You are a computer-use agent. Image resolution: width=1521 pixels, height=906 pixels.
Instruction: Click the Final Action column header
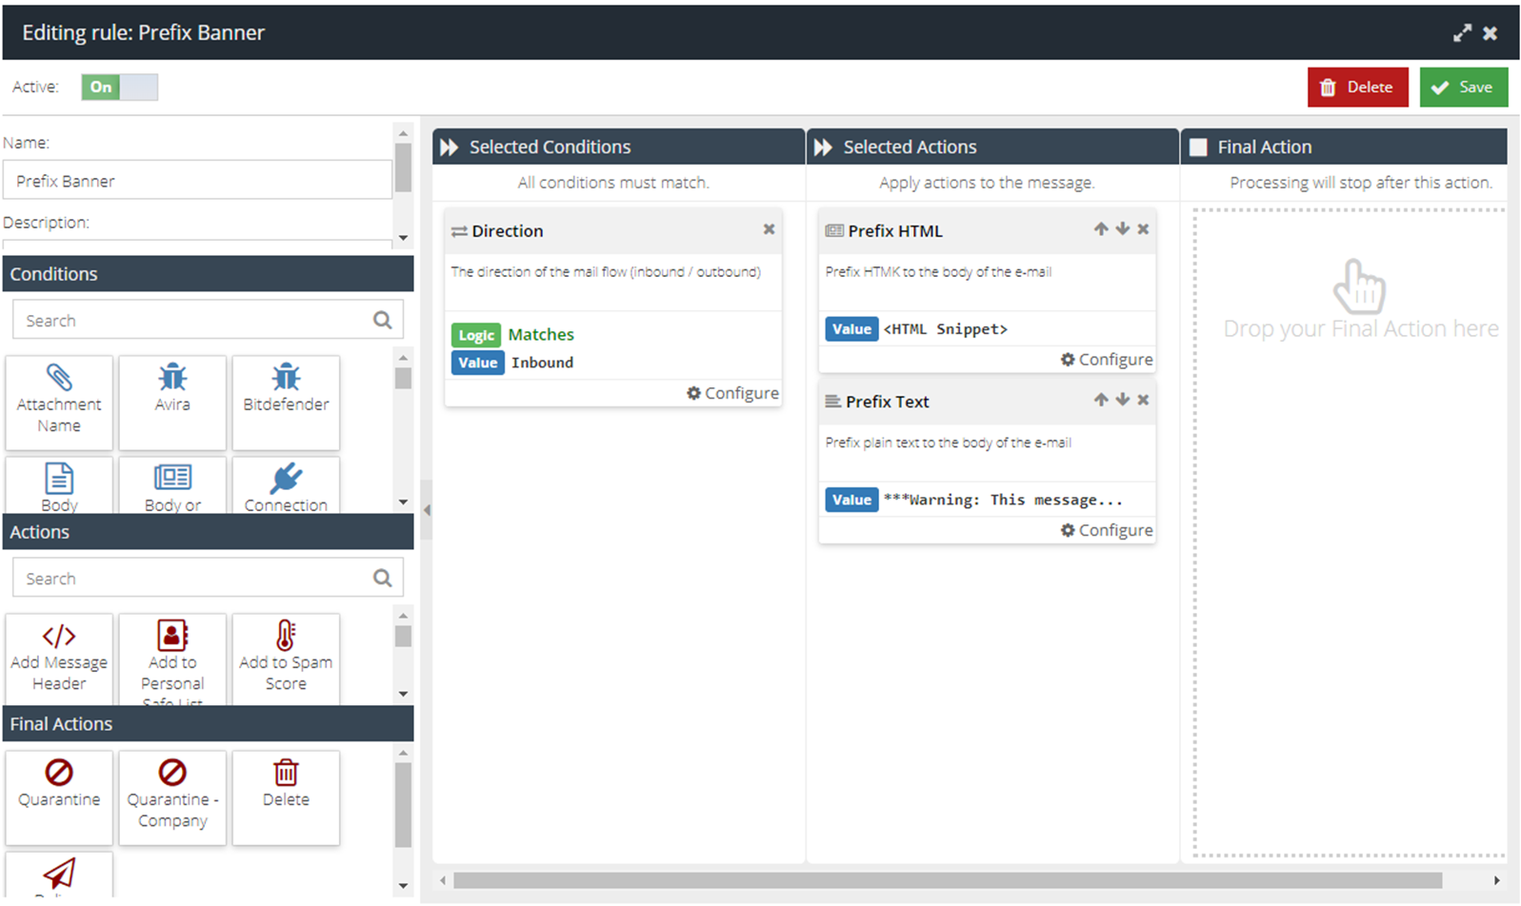pyautogui.click(x=1344, y=147)
